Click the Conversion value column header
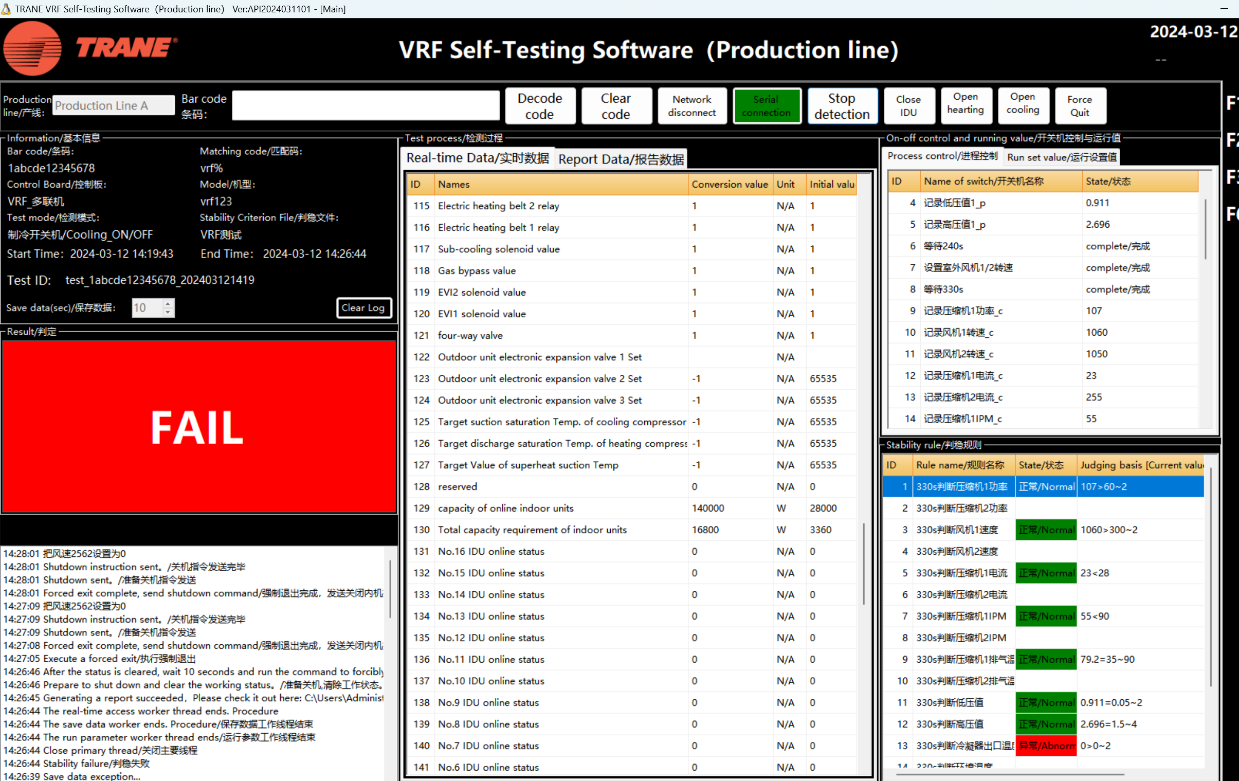The width and height of the screenshot is (1239, 781). [730, 184]
